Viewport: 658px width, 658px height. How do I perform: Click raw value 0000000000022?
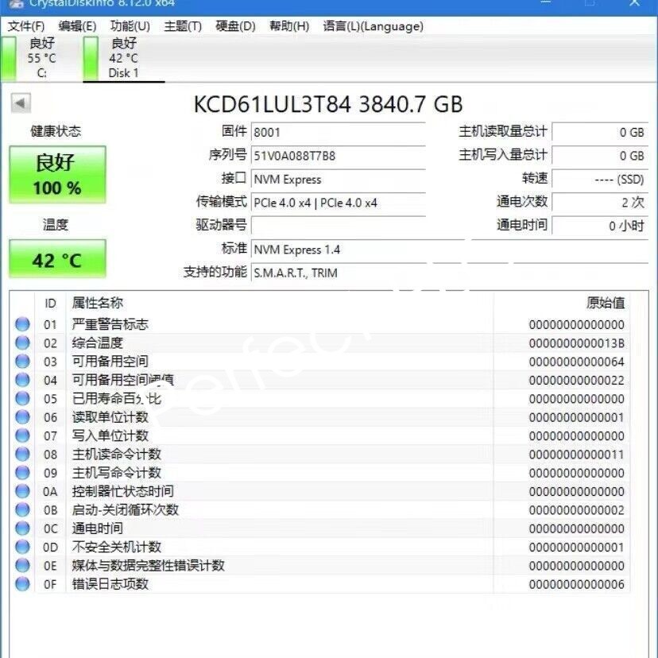(x=577, y=380)
